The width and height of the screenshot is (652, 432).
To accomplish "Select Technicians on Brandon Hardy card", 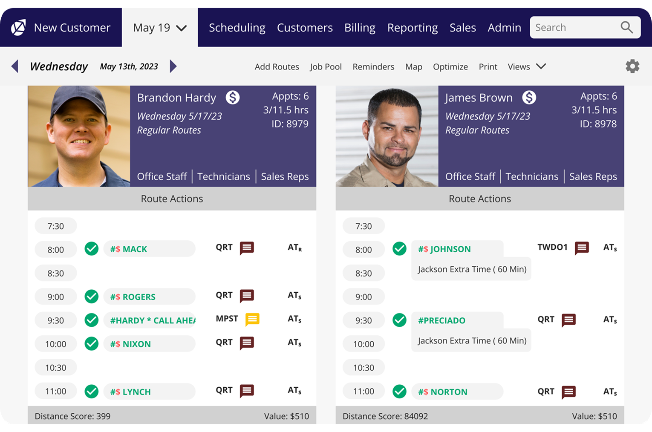I will [224, 176].
